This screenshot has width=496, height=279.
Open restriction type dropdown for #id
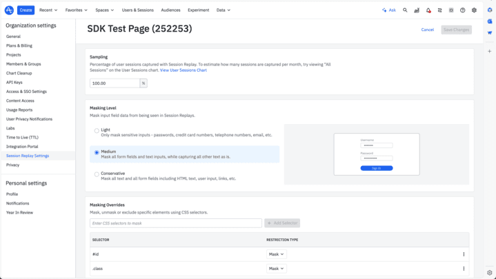[x=276, y=254]
